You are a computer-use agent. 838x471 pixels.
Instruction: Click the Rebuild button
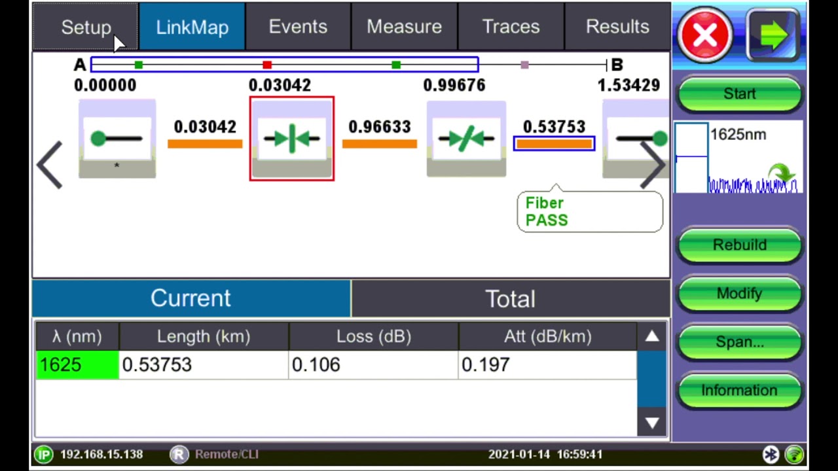tap(739, 245)
